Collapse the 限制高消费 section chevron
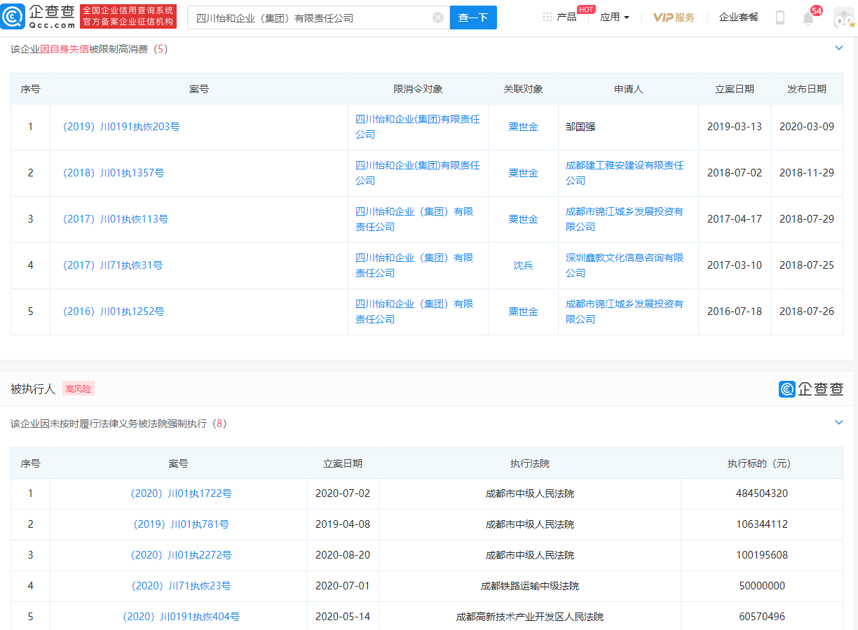Viewport: 858px width, 630px height. 838,48
